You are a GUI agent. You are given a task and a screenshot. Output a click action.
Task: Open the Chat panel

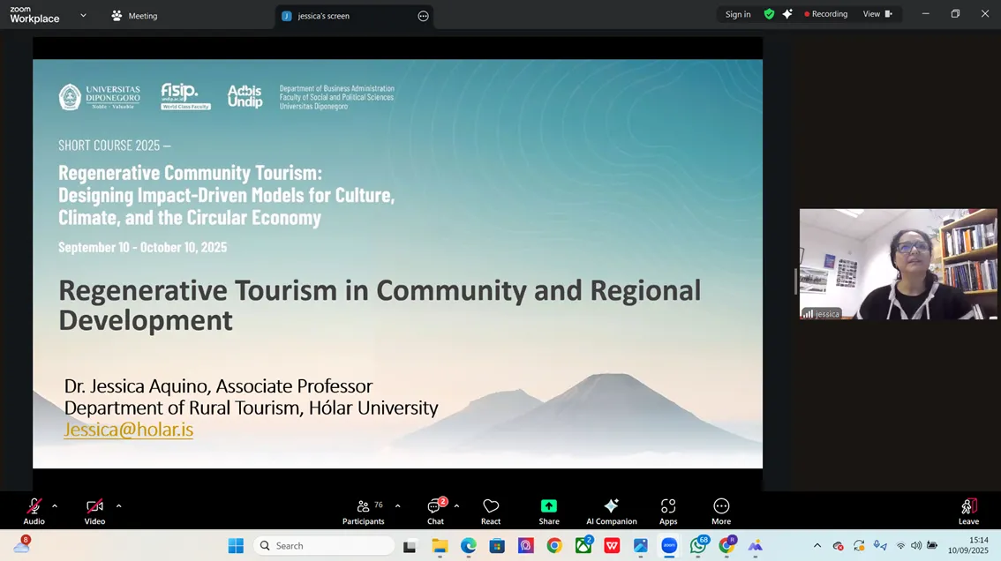tap(435, 510)
